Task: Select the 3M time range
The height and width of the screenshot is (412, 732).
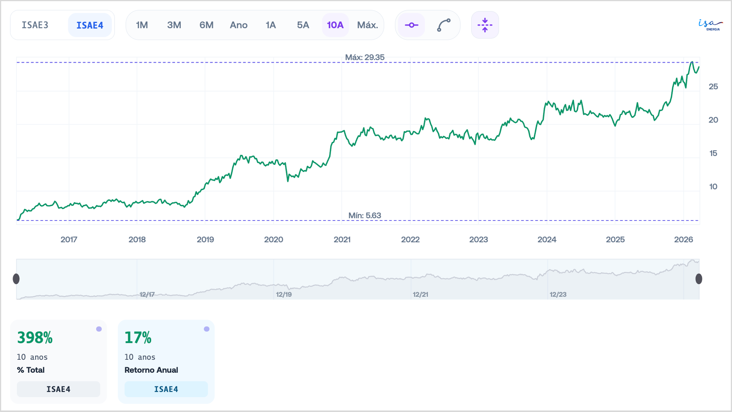Action: (174, 25)
